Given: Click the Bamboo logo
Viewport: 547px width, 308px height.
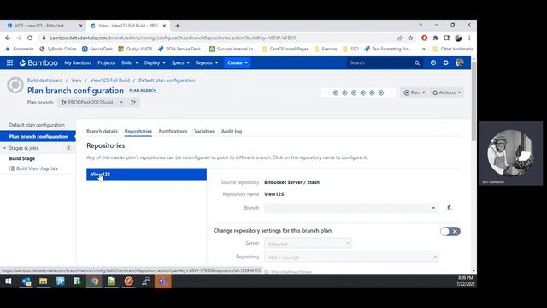Looking at the screenshot, I should (38, 62).
